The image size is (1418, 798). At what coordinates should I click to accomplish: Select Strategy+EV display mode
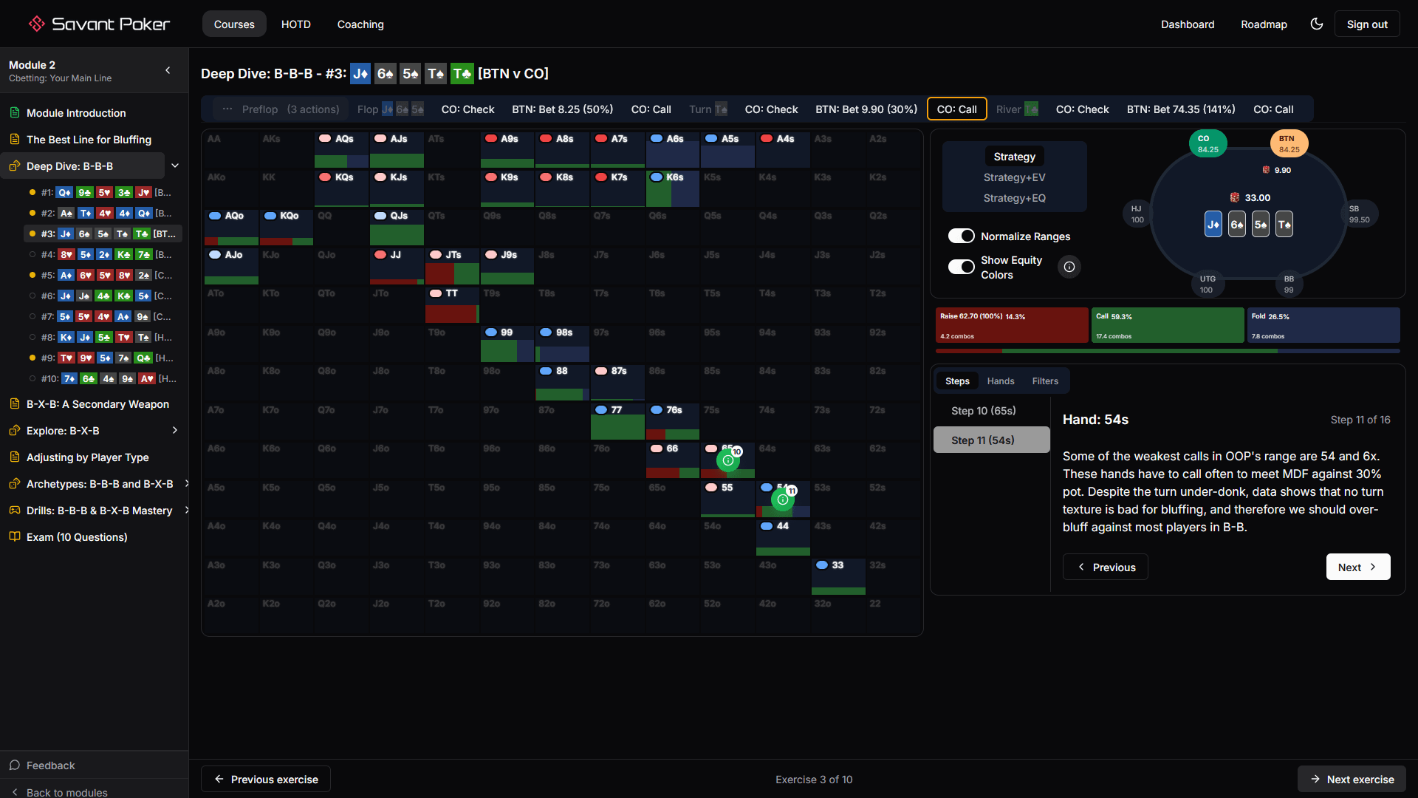(1014, 177)
